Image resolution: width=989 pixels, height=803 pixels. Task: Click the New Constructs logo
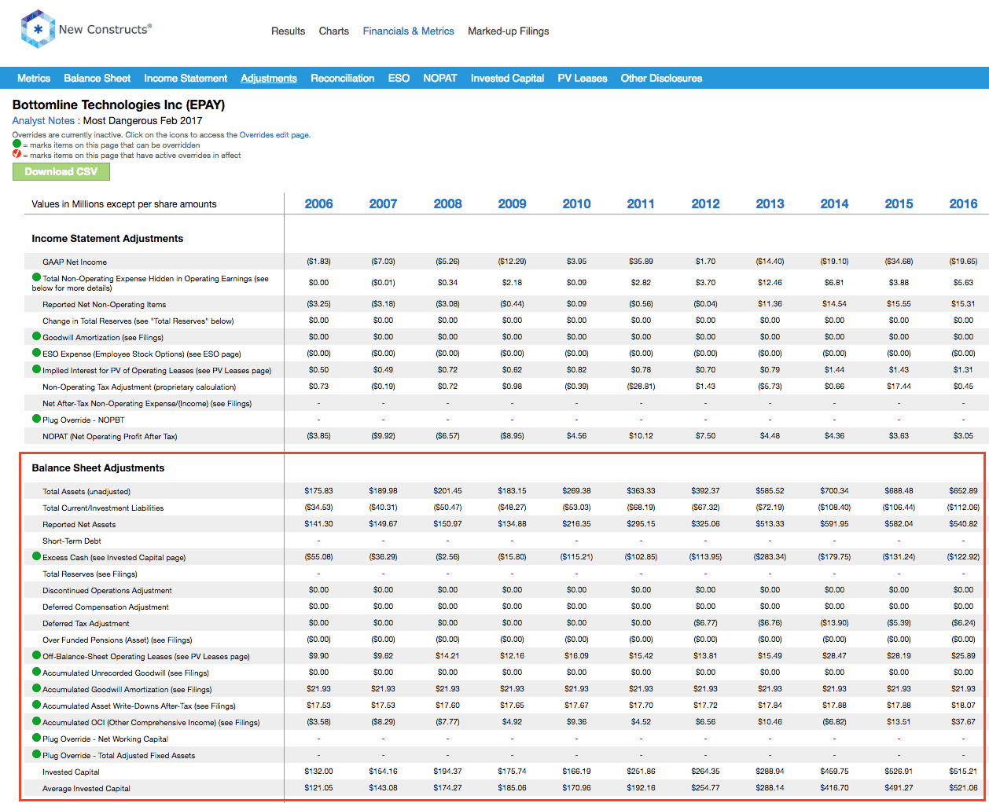coord(86,30)
